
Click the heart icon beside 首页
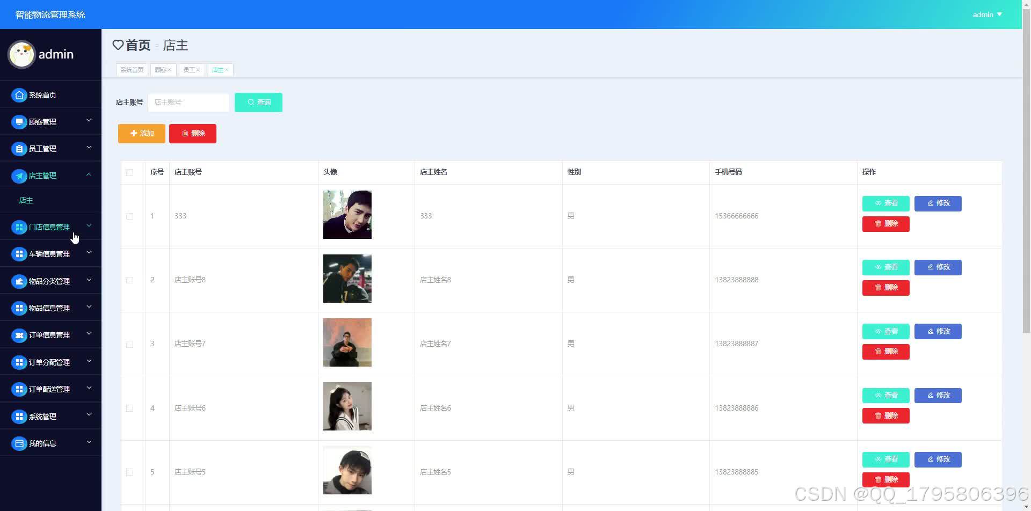[118, 45]
